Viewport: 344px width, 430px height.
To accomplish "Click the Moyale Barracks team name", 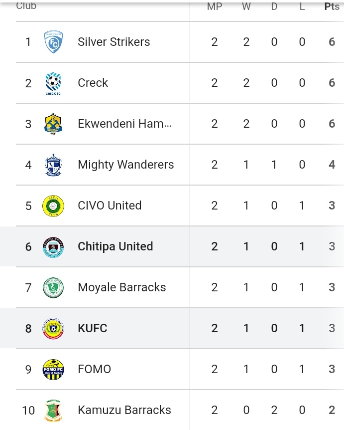I will (122, 287).
